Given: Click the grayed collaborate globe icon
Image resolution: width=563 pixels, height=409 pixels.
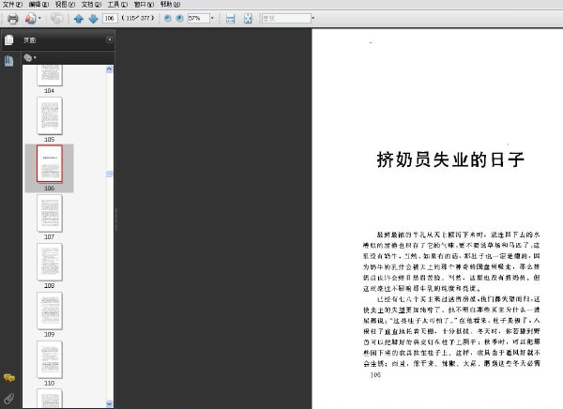Looking at the screenshot, I should [x=56, y=19].
